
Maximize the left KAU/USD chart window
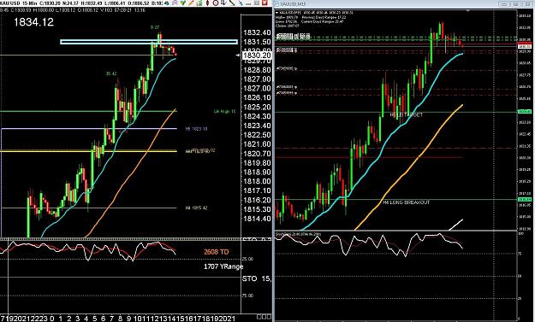(x=257, y=3)
